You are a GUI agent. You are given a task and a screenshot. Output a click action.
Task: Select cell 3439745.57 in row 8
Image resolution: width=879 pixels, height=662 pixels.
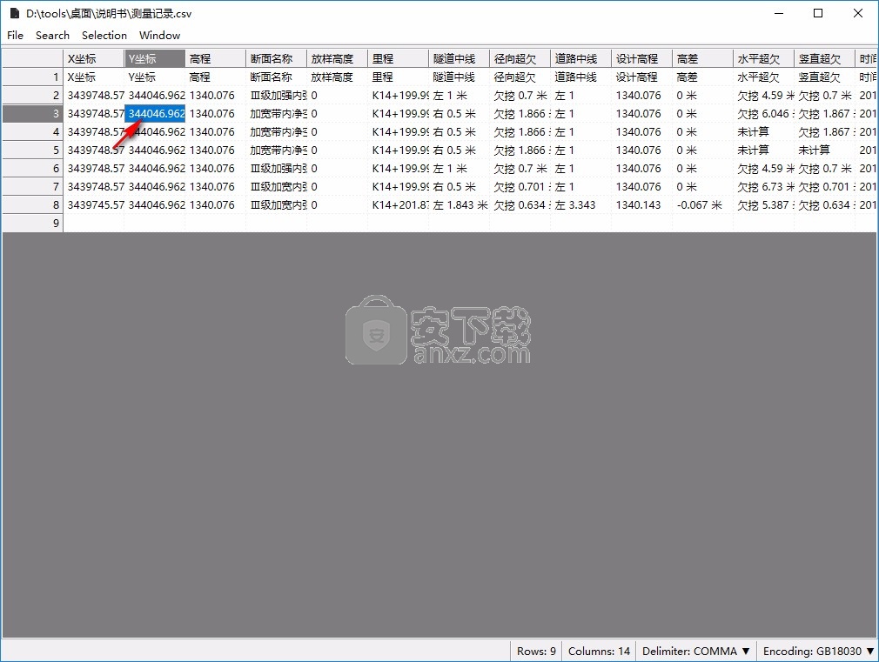pyautogui.click(x=94, y=204)
